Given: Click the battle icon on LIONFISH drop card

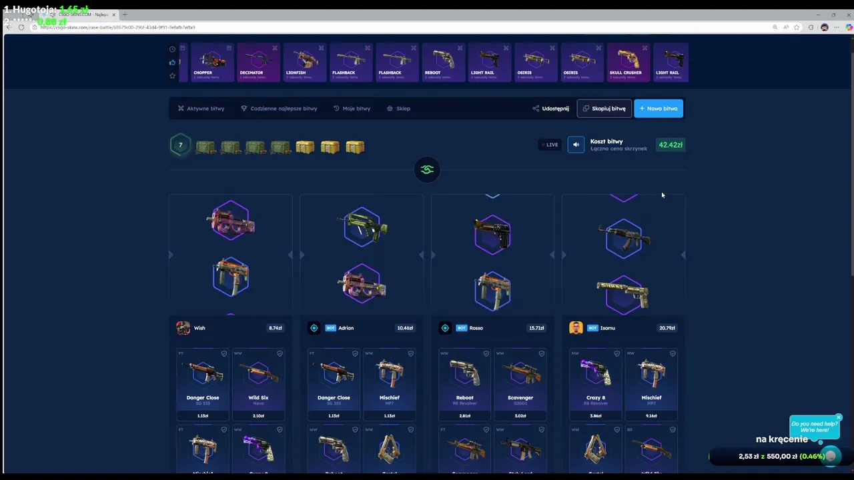Looking at the screenshot, I should point(321,48).
